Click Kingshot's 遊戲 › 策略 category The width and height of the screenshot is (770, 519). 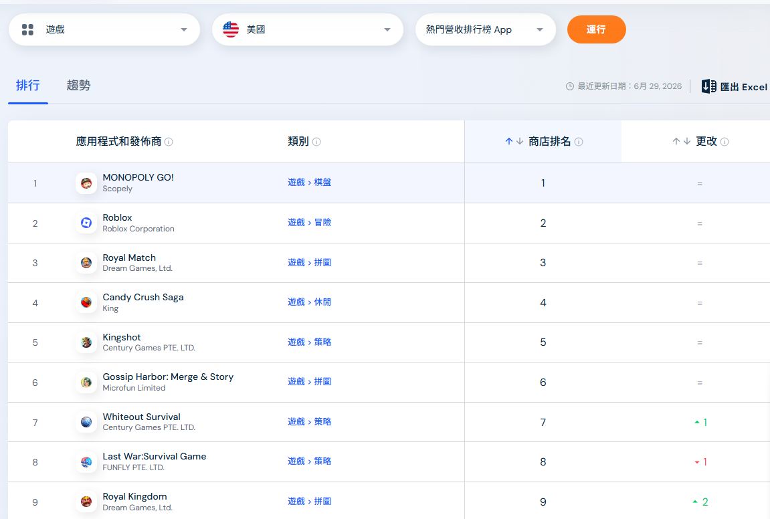click(309, 342)
